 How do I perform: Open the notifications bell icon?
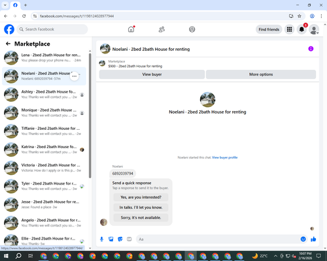click(301, 29)
